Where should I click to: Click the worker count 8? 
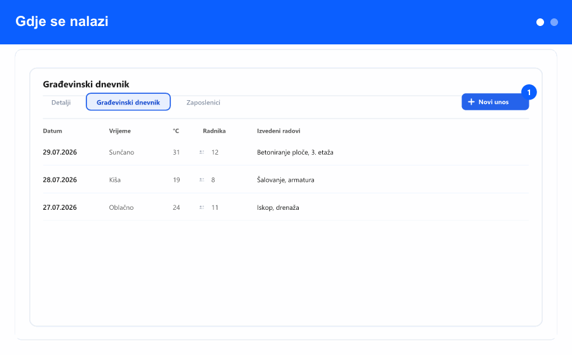point(213,179)
